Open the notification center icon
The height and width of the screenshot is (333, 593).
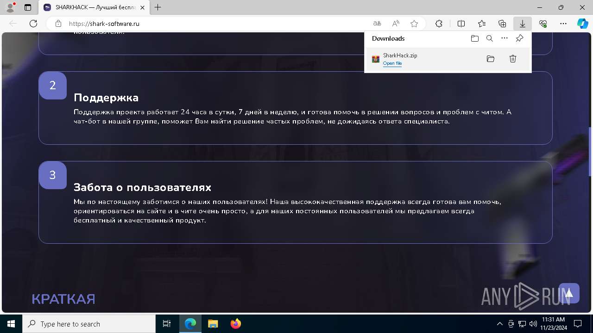tap(578, 324)
